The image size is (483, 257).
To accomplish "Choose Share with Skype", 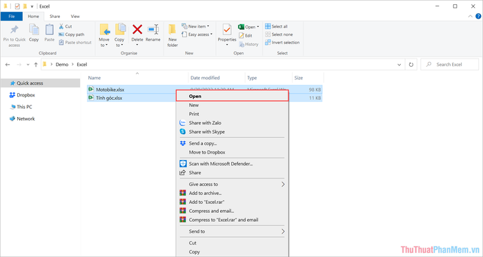I will 233,132.
